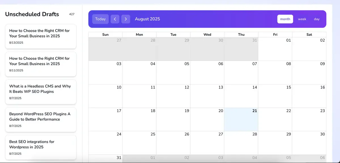Select August 09 calendar cell
The image size is (340, 163).
[309, 73]
